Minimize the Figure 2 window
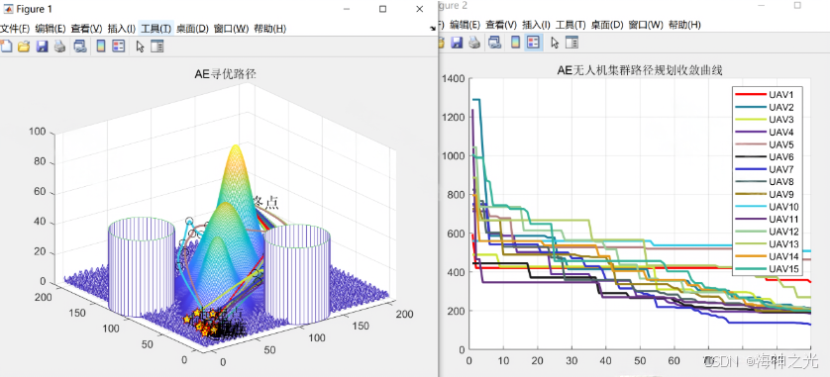Screen dimensions: 830x377 [762, 5]
